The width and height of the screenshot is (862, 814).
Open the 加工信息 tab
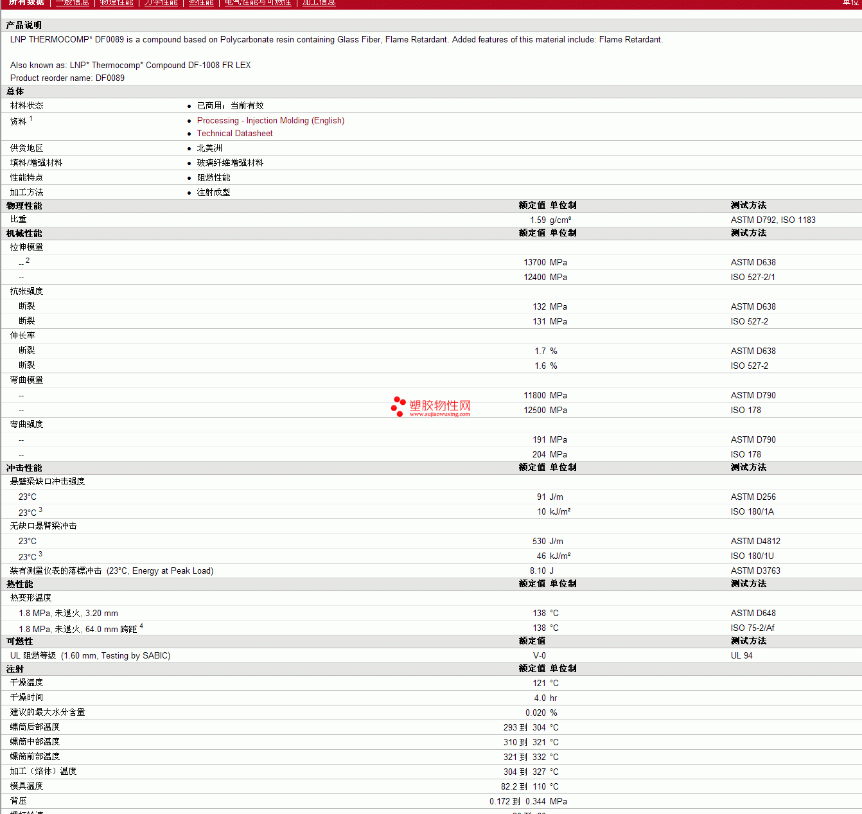pyautogui.click(x=319, y=3)
